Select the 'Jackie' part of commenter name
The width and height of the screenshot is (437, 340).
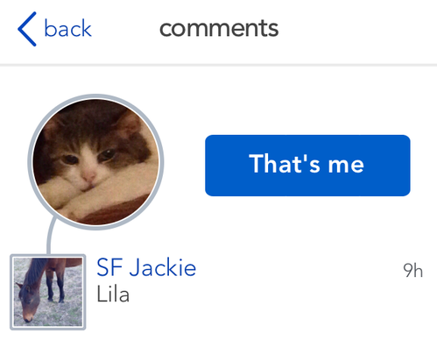click(x=163, y=267)
